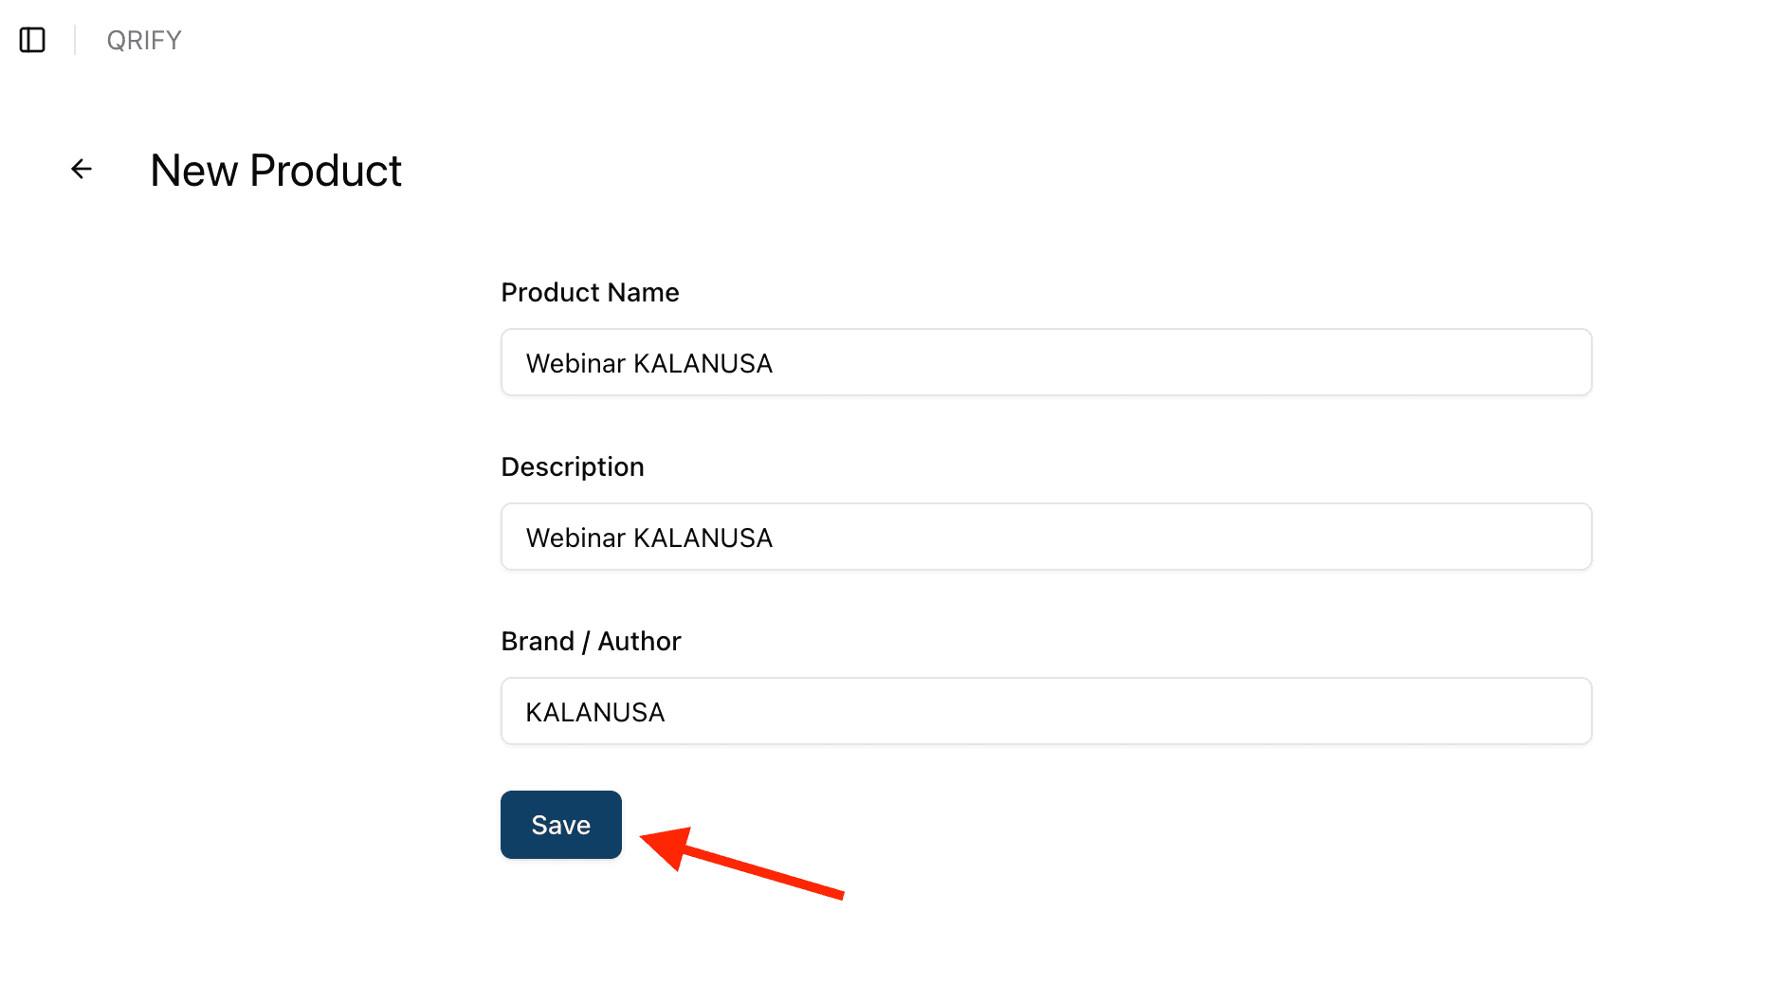Click the Brand / Author label
The image size is (1771, 984).
pos(591,642)
